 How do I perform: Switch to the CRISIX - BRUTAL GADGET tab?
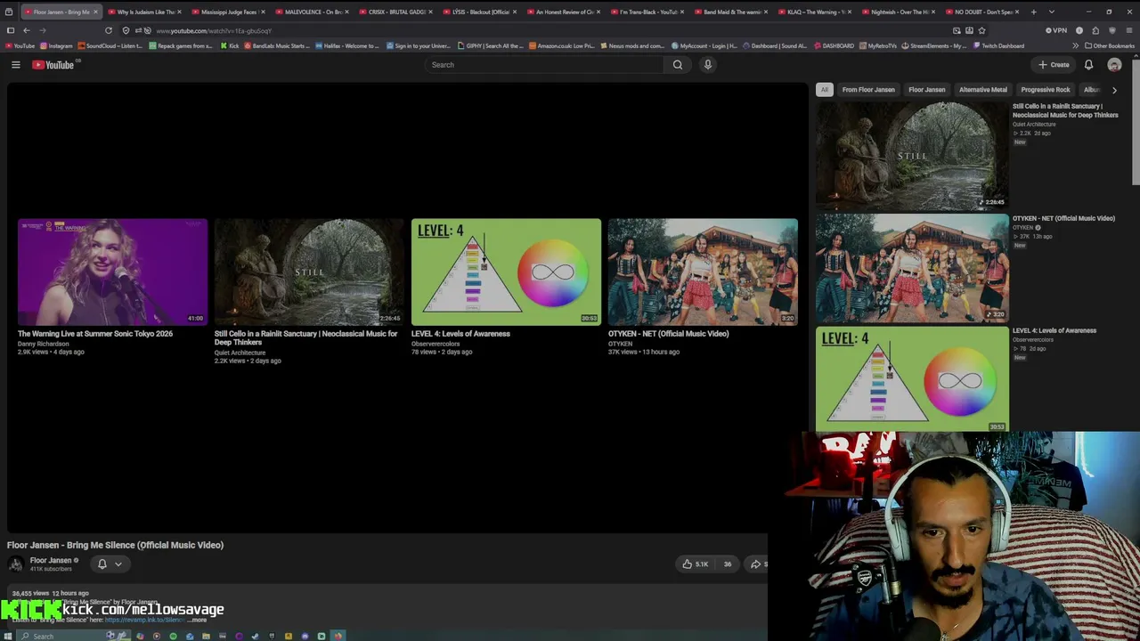click(396, 12)
